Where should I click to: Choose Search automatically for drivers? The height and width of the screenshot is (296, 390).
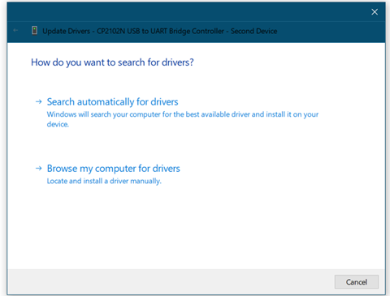point(112,102)
